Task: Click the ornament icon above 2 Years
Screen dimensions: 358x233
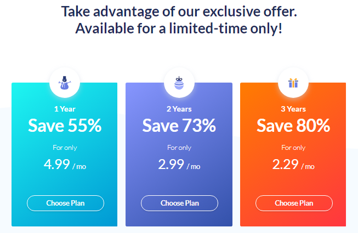Action: click(x=179, y=83)
